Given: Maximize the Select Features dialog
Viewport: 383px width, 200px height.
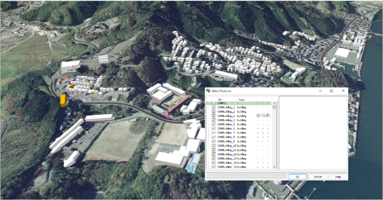Looking at the screenshot, I should tap(332, 91).
